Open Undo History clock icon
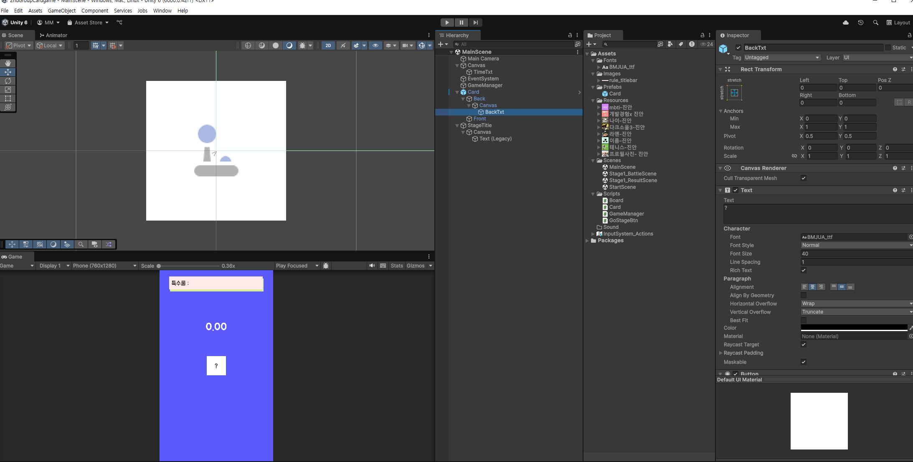This screenshot has height=462, width=913. pos(860,23)
